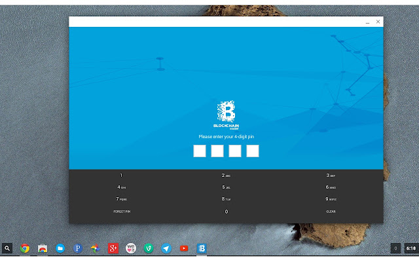Open Telegram from the shelf
Viewport: 419px width, 262px height.
click(166, 248)
